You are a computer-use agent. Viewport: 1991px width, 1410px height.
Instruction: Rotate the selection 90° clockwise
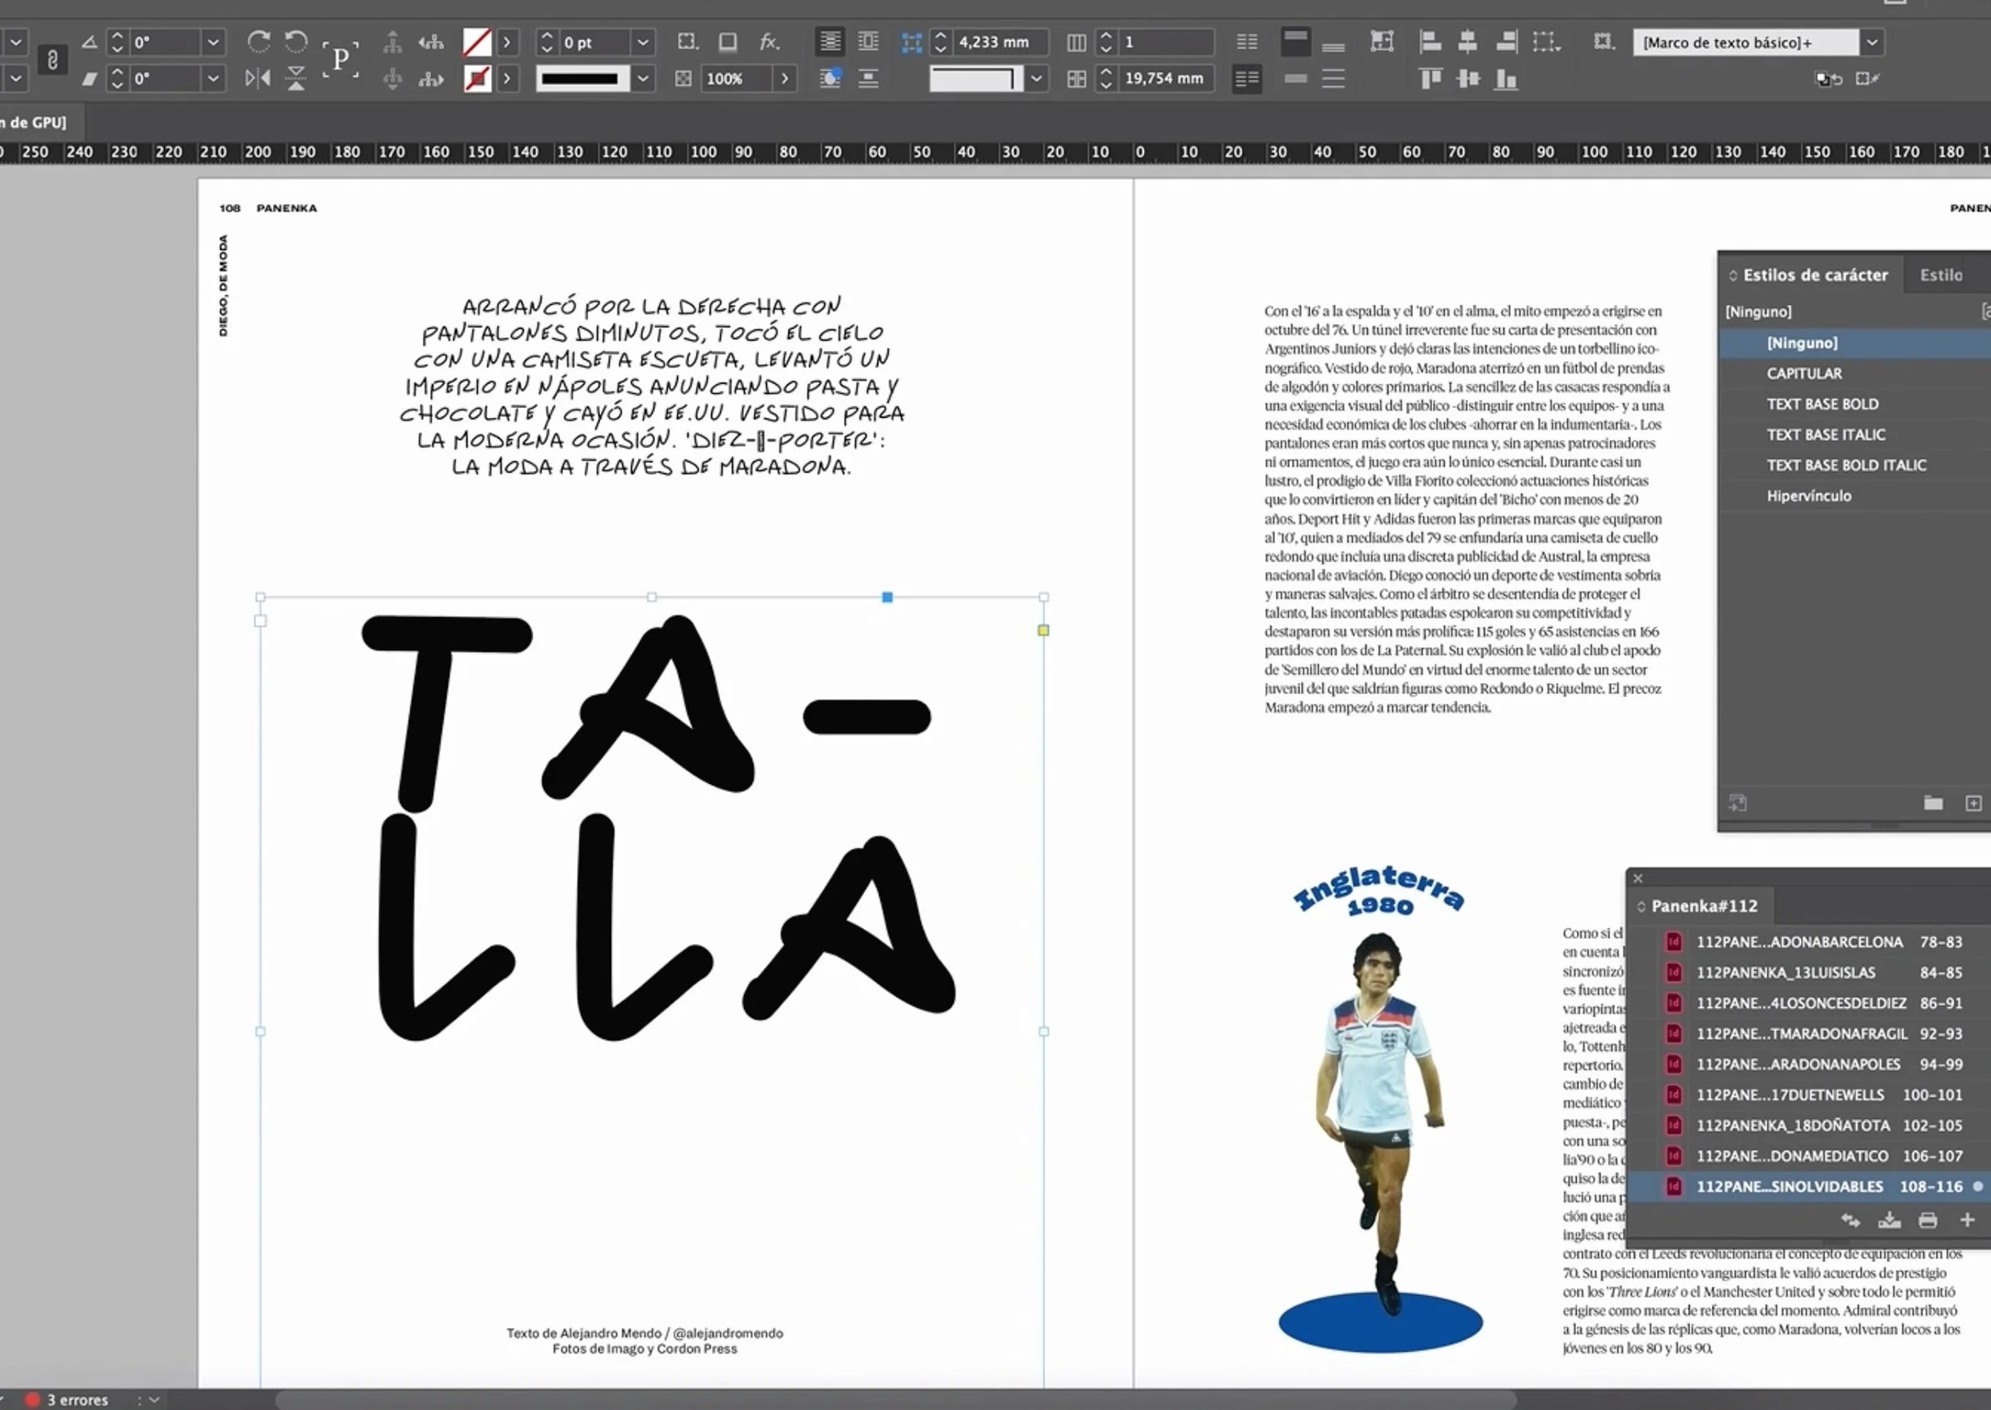258,41
